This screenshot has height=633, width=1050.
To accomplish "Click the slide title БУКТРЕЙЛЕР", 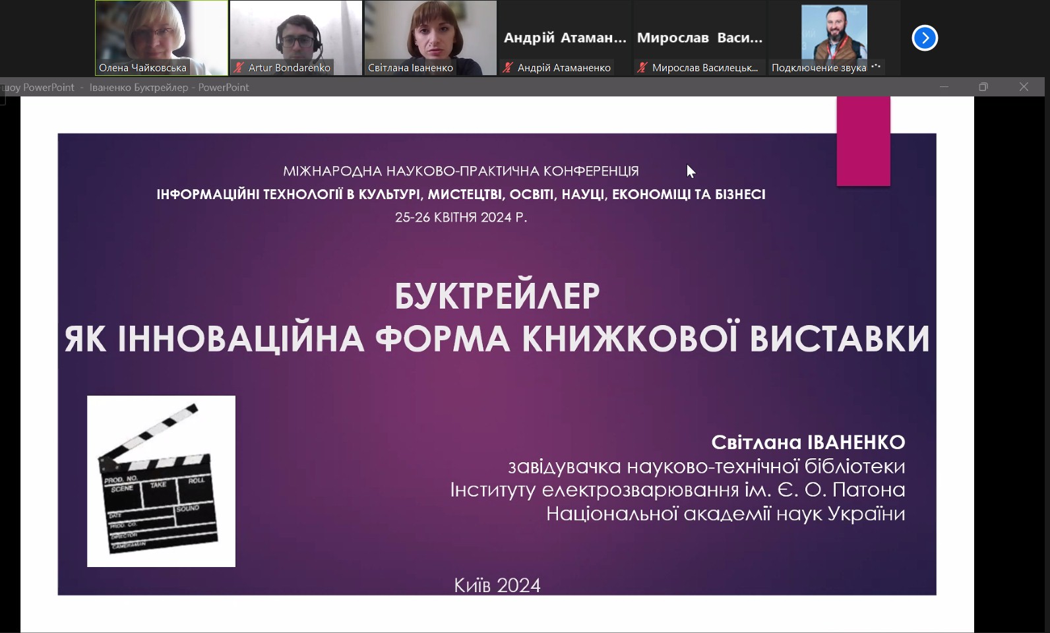I will 497,296.
